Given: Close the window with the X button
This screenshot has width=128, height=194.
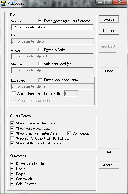Looking at the screenshot, I should (120, 2).
